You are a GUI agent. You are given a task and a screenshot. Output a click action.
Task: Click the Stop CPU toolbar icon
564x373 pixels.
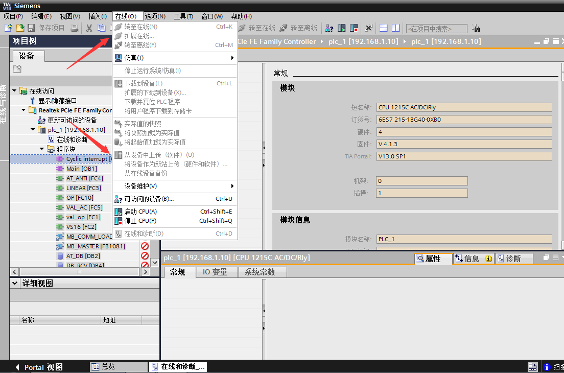[354, 28]
